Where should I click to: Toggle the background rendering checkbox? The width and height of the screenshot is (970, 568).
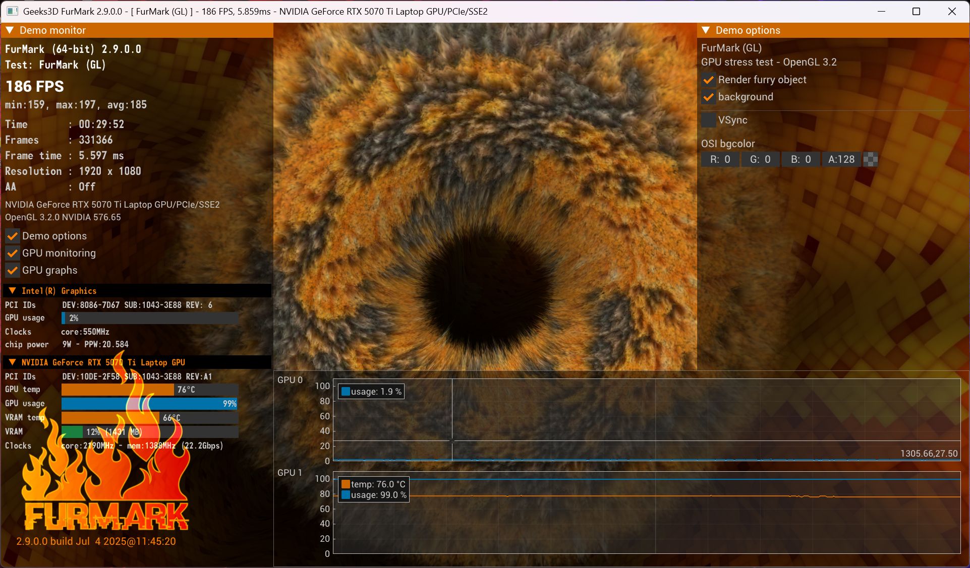click(709, 97)
